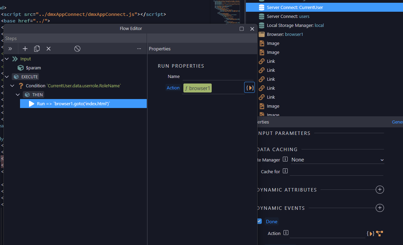Add a new Dynamic Event
Image resolution: width=403 pixels, height=245 pixels.
(x=380, y=208)
